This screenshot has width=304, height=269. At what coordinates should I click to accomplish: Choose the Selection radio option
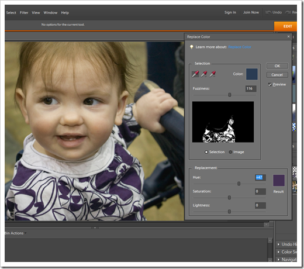(206, 152)
